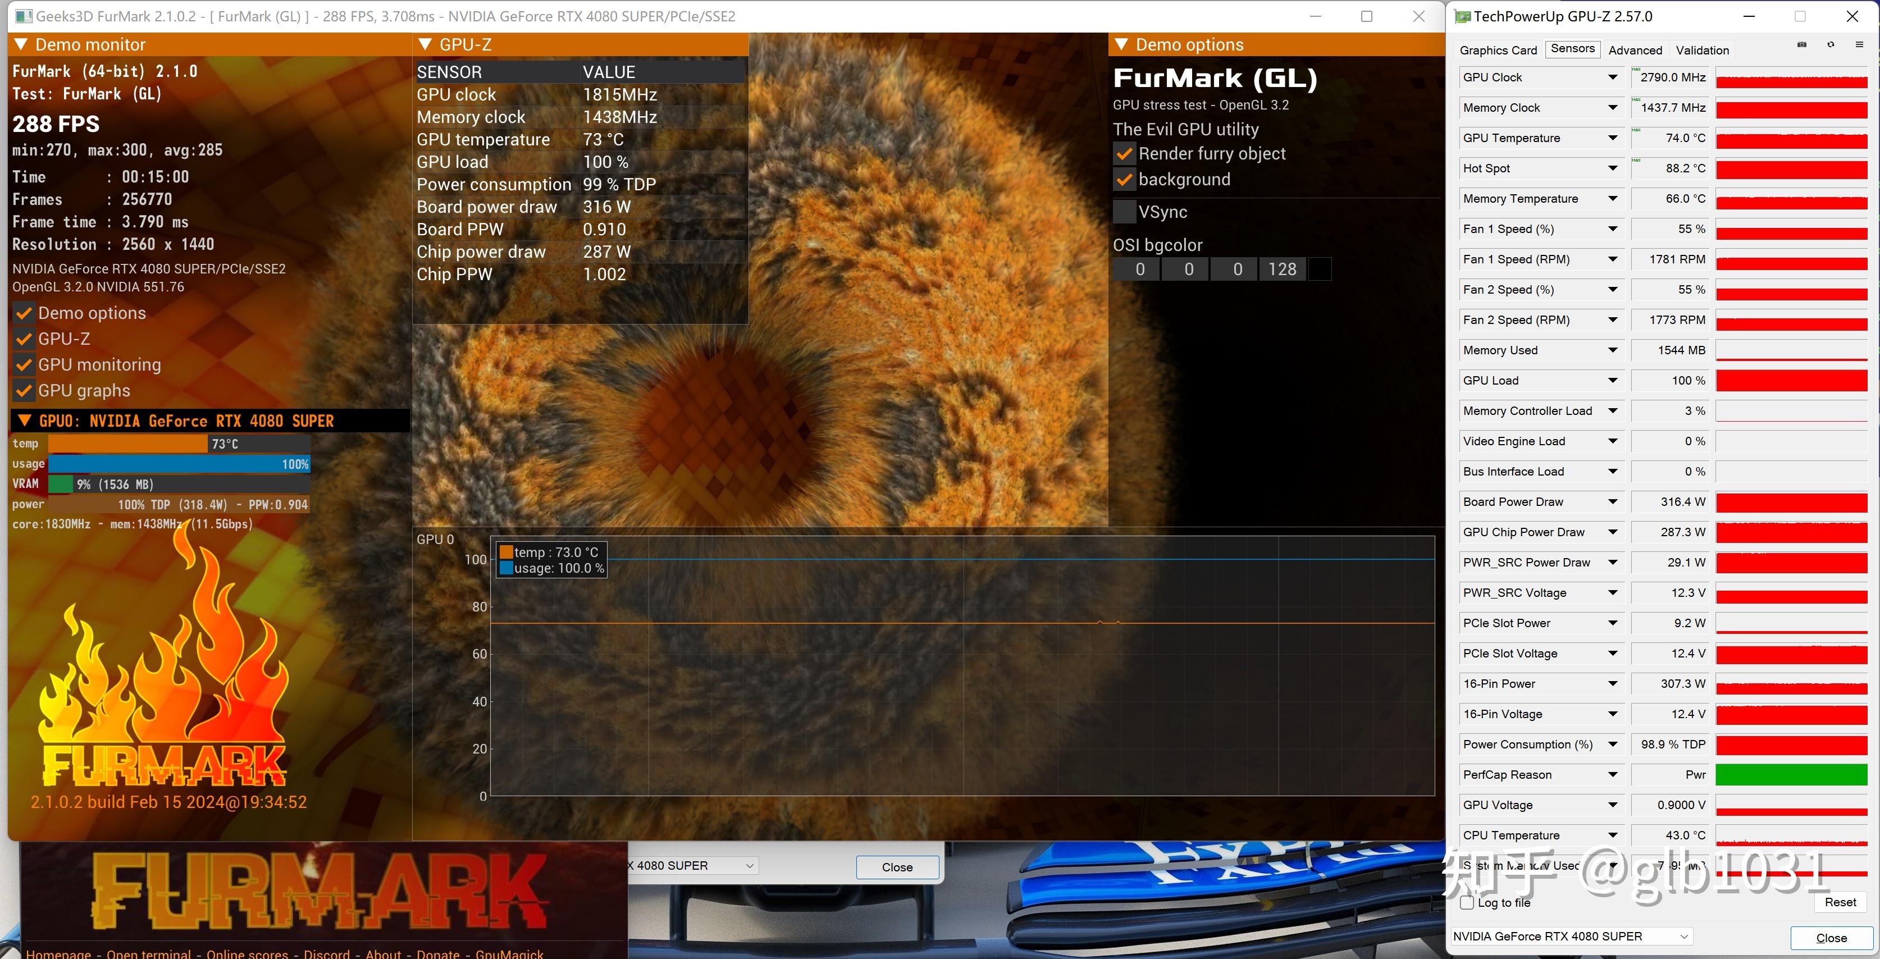Click the Sensors tab in GPU-Z
The height and width of the screenshot is (959, 1880).
point(1571,49)
